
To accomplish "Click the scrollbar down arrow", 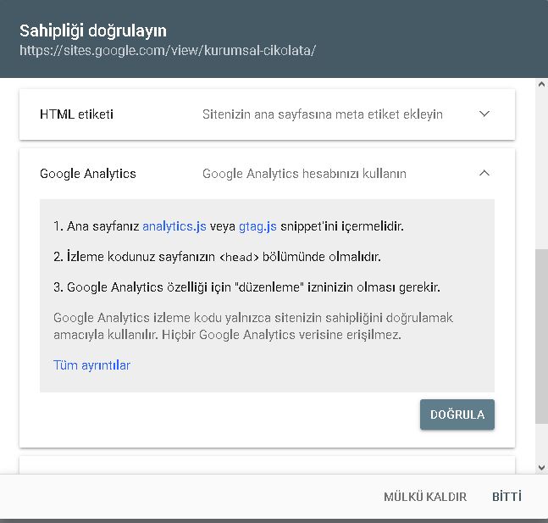I will point(541,467).
